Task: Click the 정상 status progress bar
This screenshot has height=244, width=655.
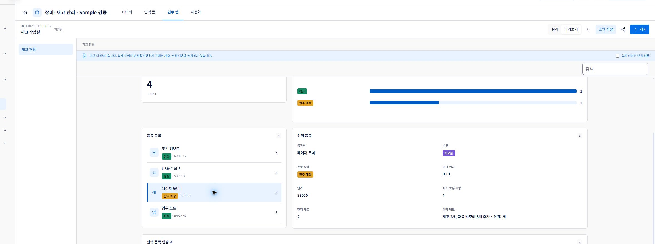Action: [x=473, y=91]
